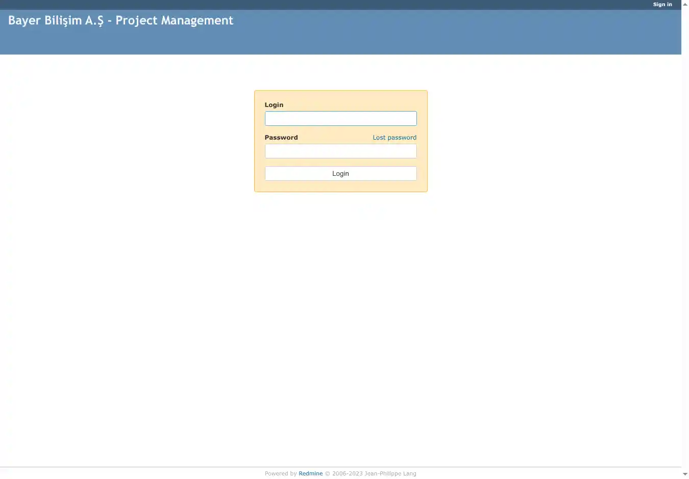Click into the Password input field
689x479 pixels.
click(x=340, y=151)
